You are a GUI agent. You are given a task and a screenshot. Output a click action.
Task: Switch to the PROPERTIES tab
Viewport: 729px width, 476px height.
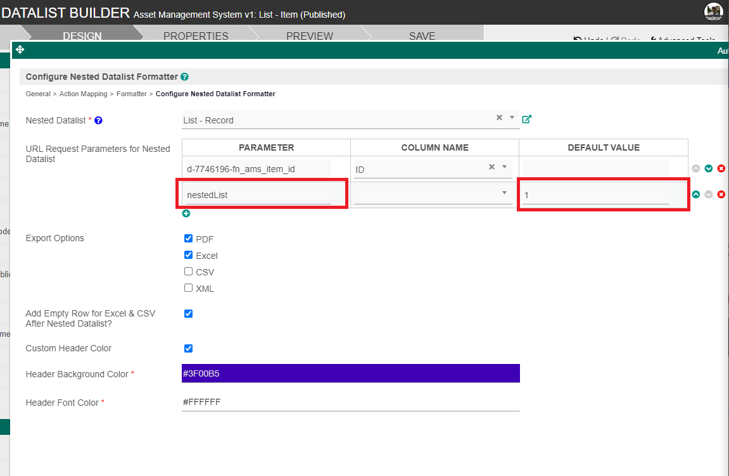[x=196, y=36]
